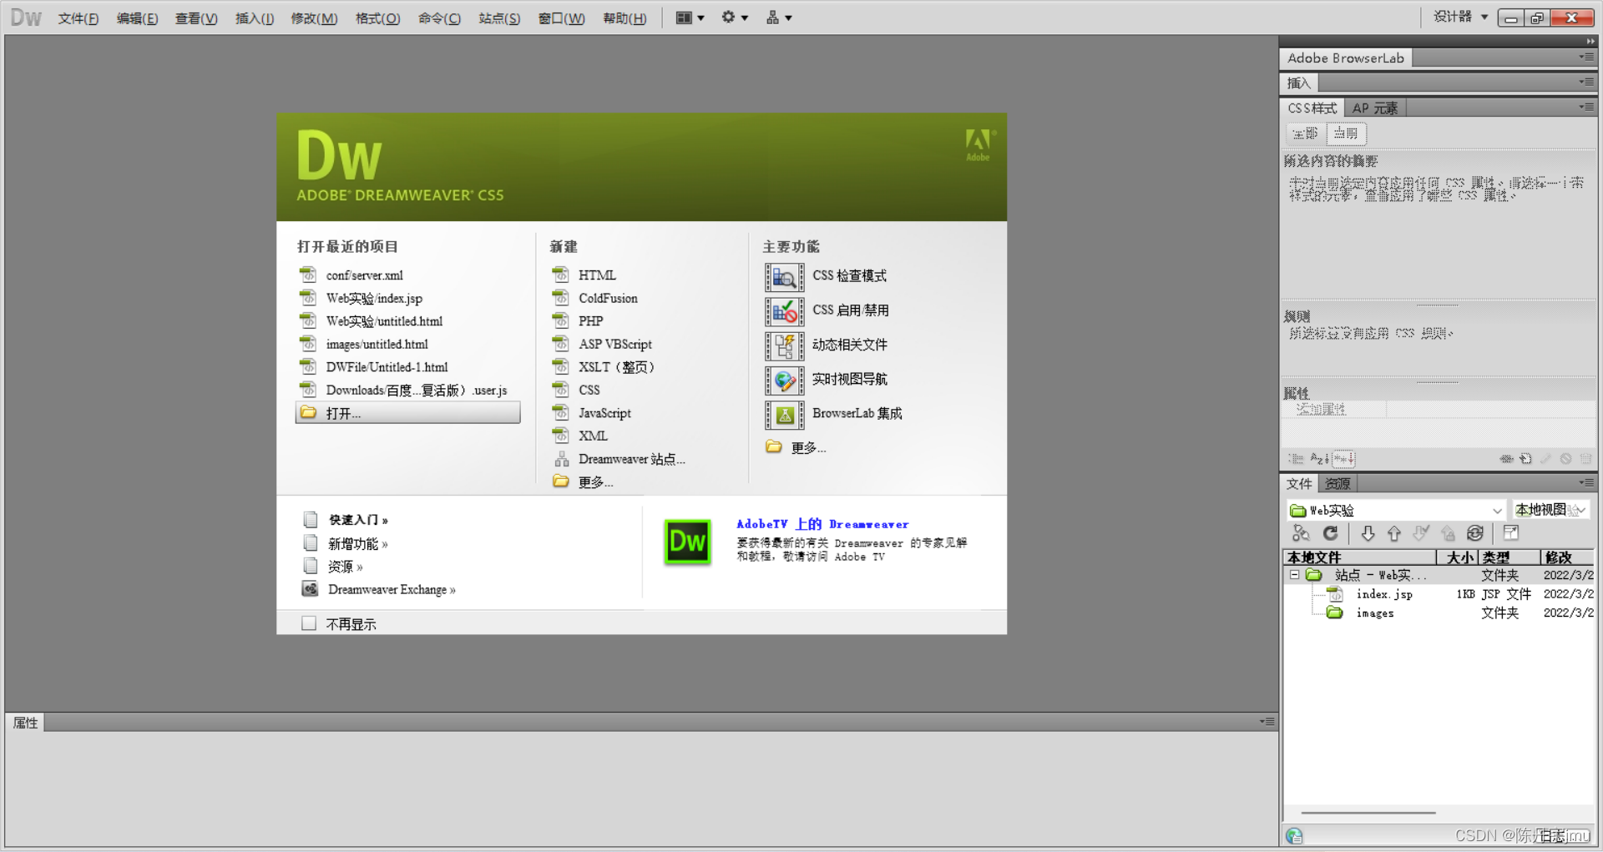Click the Get files down-arrow icon
This screenshot has height=852, width=1603.
tap(1368, 533)
